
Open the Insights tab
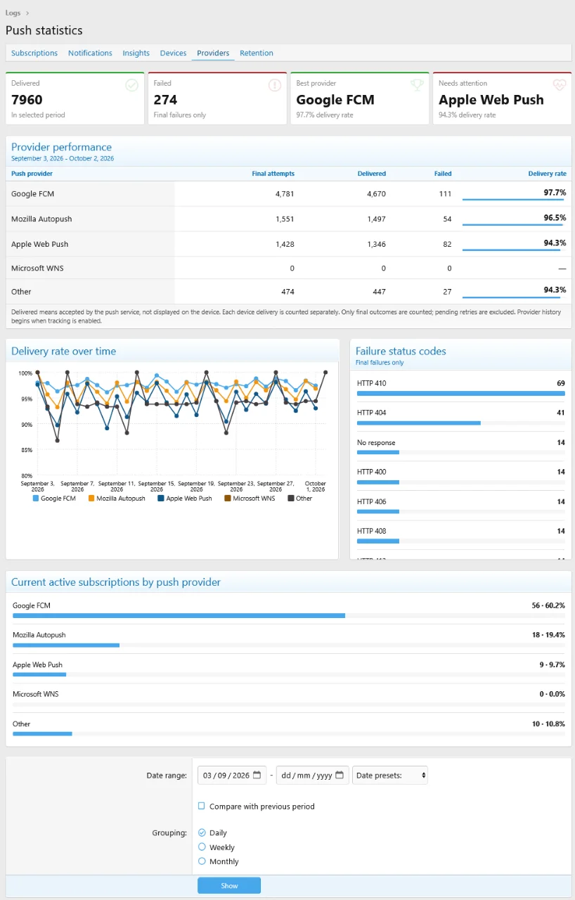click(136, 53)
